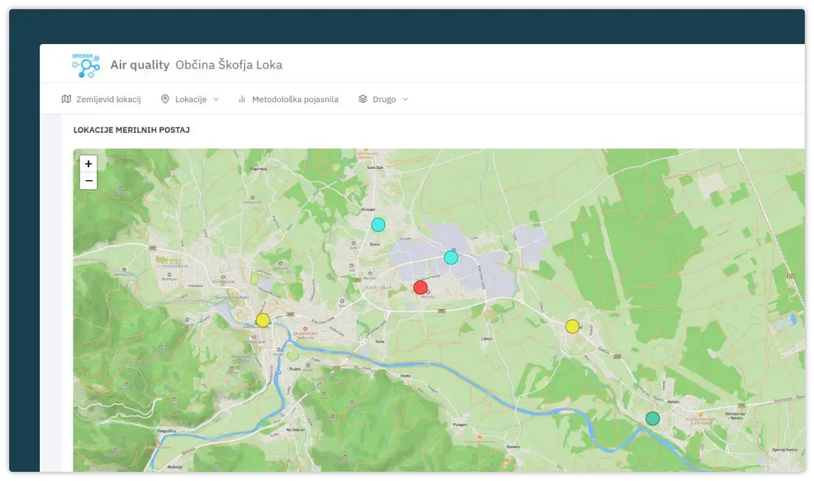The width and height of the screenshot is (814, 481).
Task: Expand the Lokacije dropdown chevron
Action: coord(216,99)
